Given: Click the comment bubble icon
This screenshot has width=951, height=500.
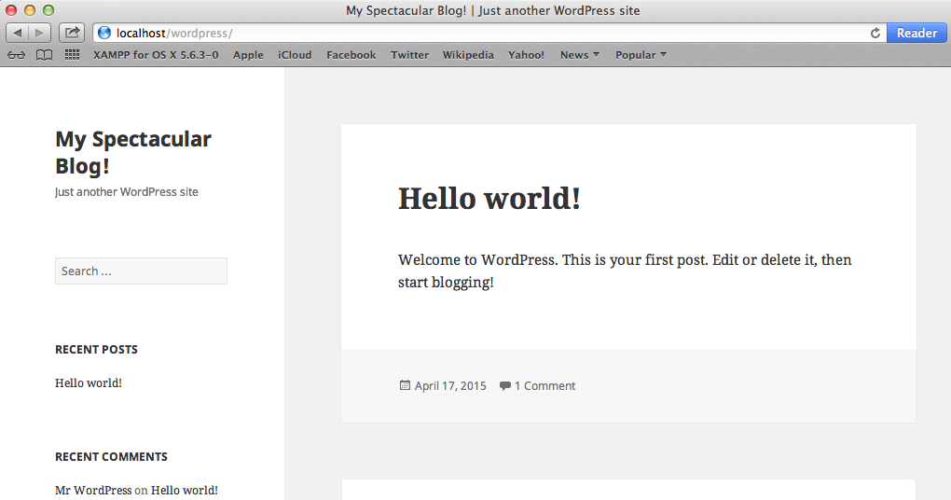Looking at the screenshot, I should coord(504,385).
